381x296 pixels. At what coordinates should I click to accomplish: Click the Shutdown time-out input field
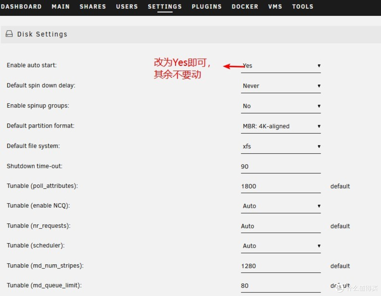click(x=281, y=166)
